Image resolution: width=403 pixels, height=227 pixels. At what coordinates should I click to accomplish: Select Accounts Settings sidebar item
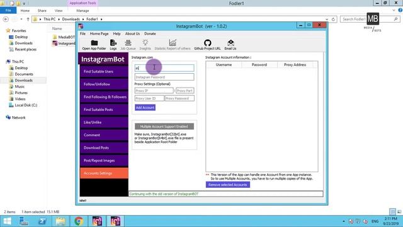tap(104, 173)
